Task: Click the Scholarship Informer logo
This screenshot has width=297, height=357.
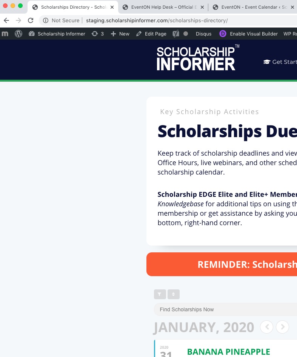Action: (x=197, y=58)
